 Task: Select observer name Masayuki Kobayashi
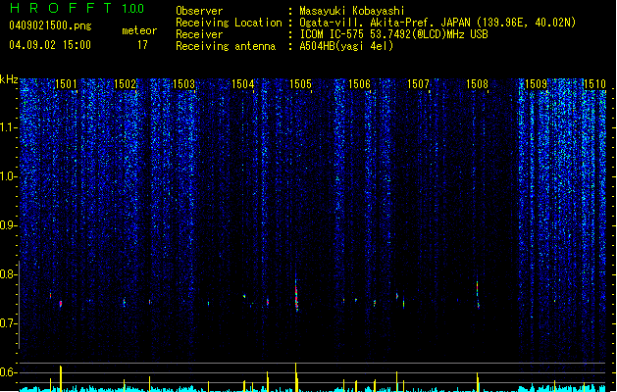point(352,11)
